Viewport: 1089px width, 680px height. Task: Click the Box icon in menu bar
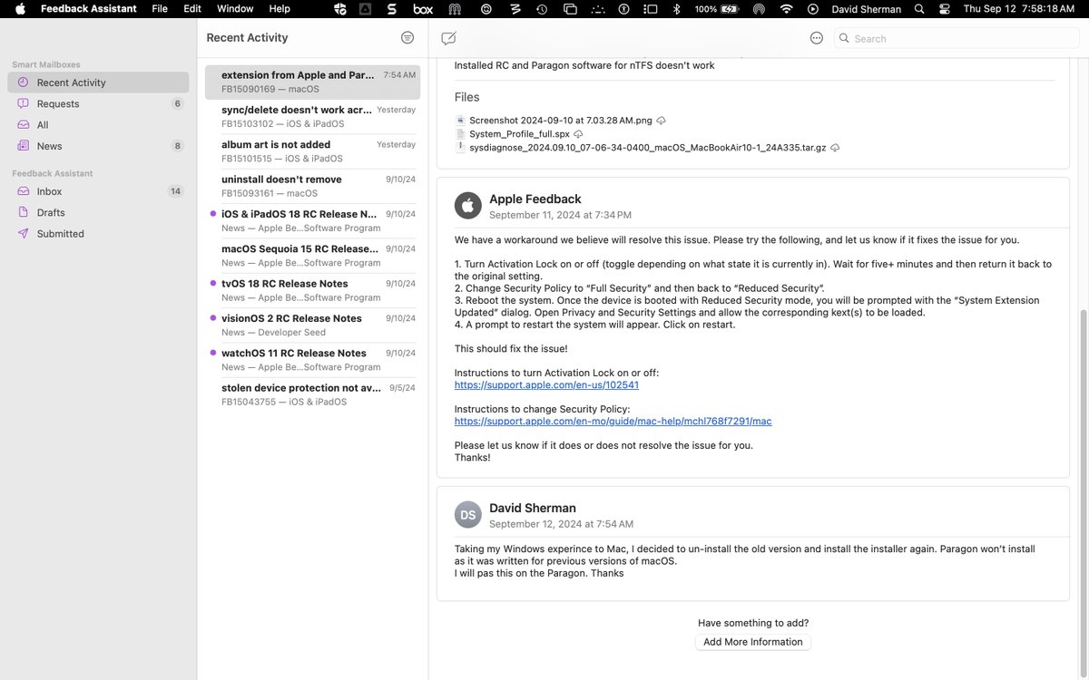423,9
